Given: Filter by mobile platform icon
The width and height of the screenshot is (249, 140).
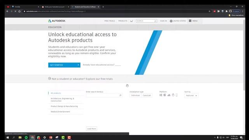Looking at the screenshot, I should 177,95.
